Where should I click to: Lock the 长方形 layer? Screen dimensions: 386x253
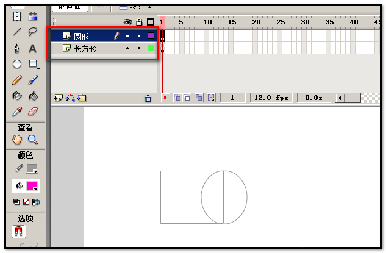(139, 48)
